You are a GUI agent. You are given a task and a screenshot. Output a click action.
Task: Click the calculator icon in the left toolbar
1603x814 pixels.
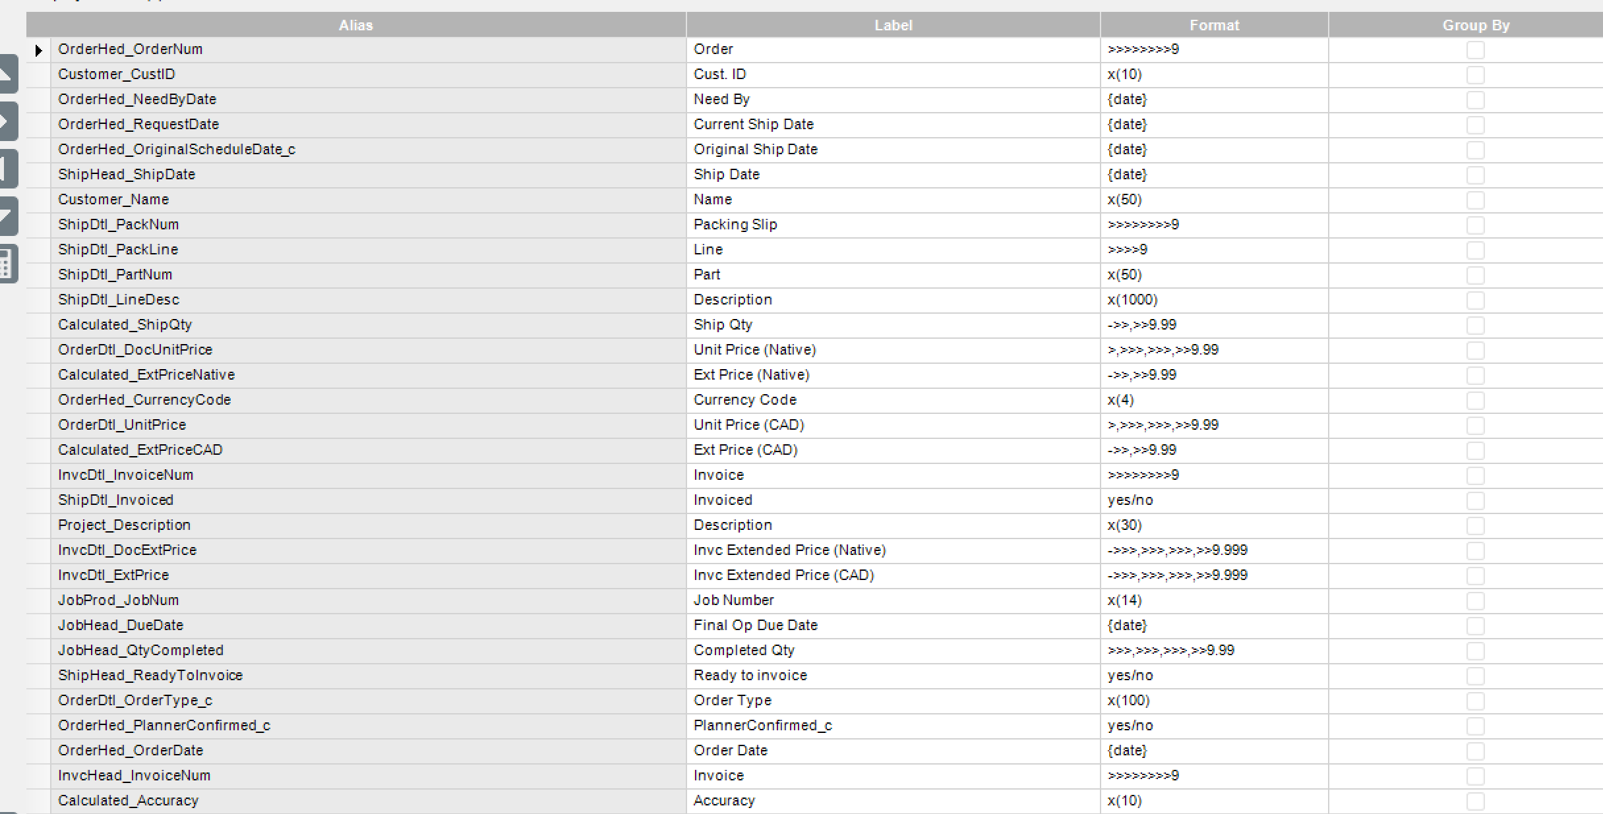7,264
